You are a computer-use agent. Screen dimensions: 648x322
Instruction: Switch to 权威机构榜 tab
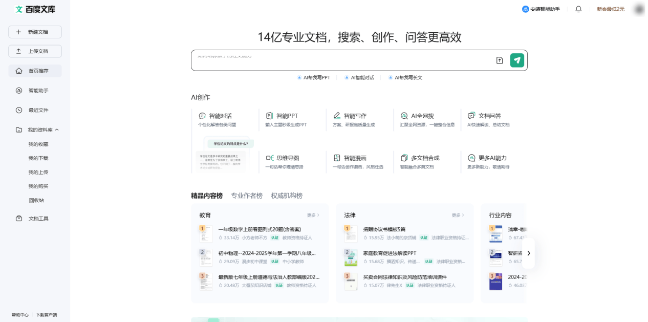click(287, 196)
